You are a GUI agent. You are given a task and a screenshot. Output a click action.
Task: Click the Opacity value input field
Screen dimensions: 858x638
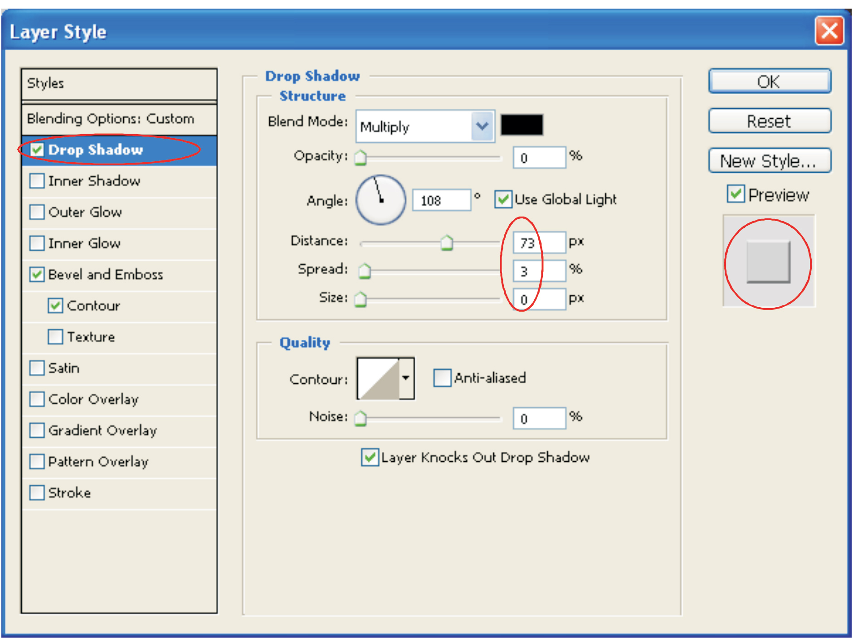tap(539, 158)
